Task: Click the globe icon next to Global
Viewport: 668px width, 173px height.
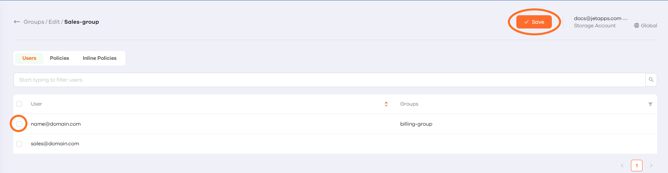Action: point(637,26)
